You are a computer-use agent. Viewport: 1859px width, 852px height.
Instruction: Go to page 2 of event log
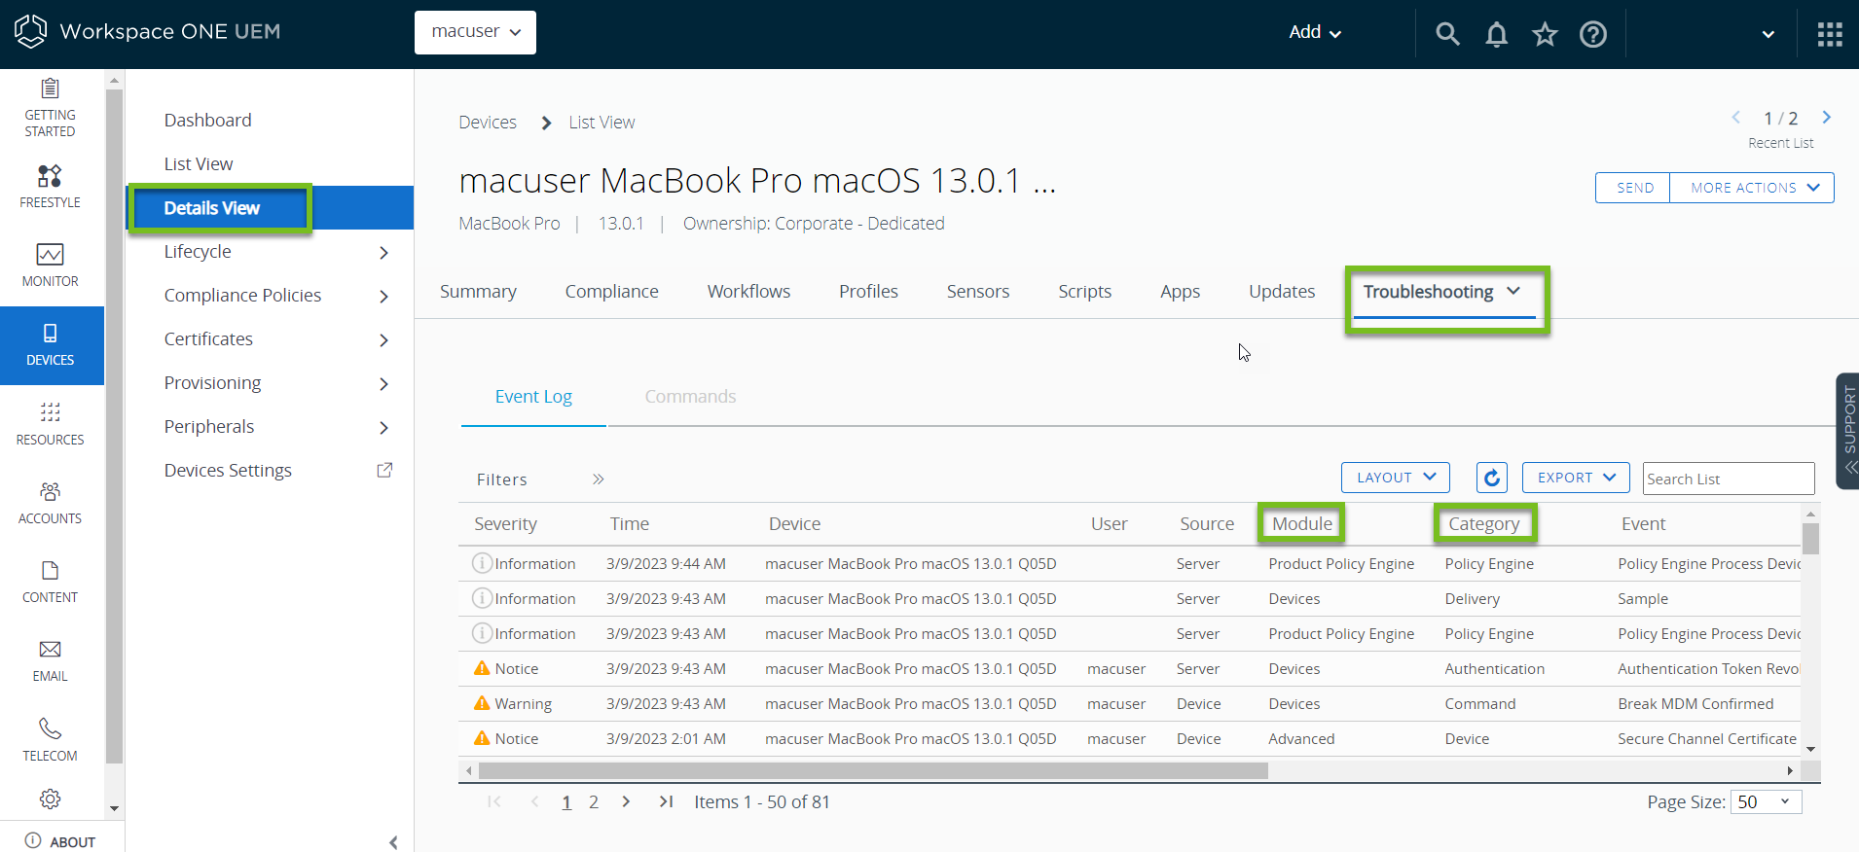pyautogui.click(x=594, y=802)
